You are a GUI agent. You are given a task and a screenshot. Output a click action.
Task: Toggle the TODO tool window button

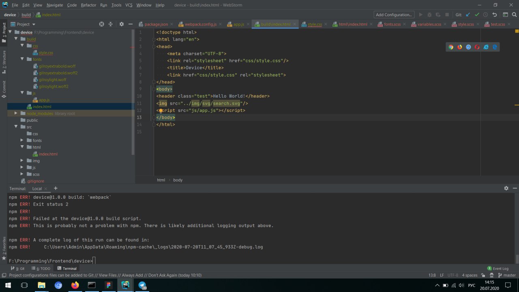pos(41,268)
